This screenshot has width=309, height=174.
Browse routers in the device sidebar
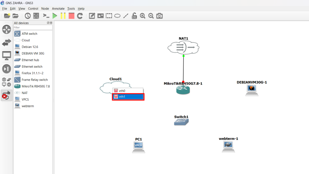point(6,30)
